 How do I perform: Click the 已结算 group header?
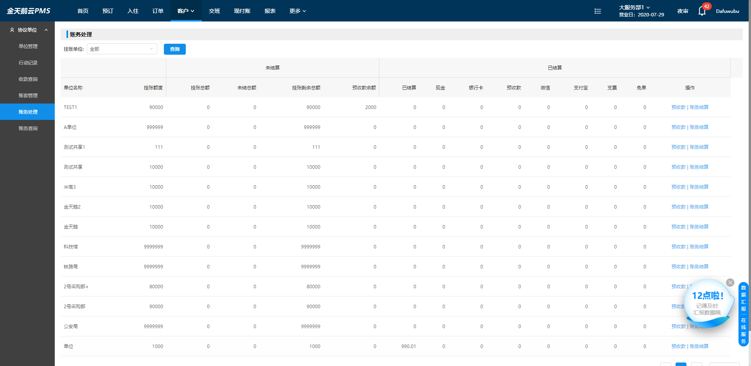tap(555, 68)
